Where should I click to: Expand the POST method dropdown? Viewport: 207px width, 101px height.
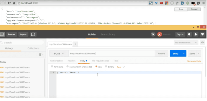point(59,53)
